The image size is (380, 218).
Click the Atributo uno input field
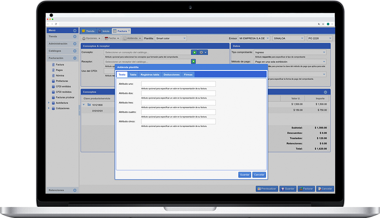pos(178,84)
